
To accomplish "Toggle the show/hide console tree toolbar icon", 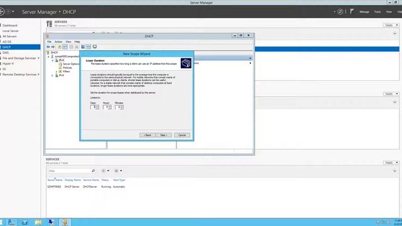I will coord(65,47).
